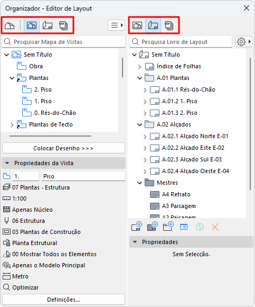Click the pen set icon for 06 Estrutura
The height and width of the screenshot is (307, 255).
click(x=6, y=221)
